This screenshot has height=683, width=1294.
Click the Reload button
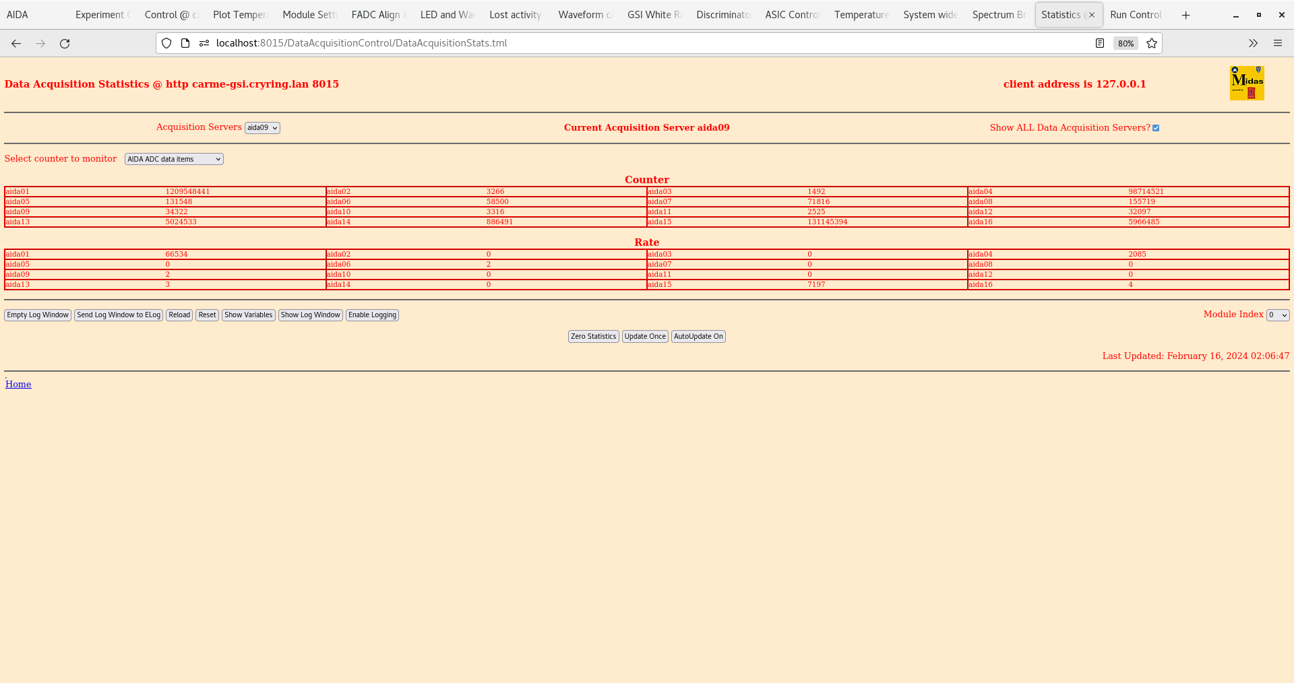(x=179, y=315)
